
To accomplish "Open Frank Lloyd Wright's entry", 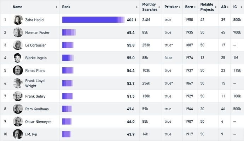I will 35,83.
